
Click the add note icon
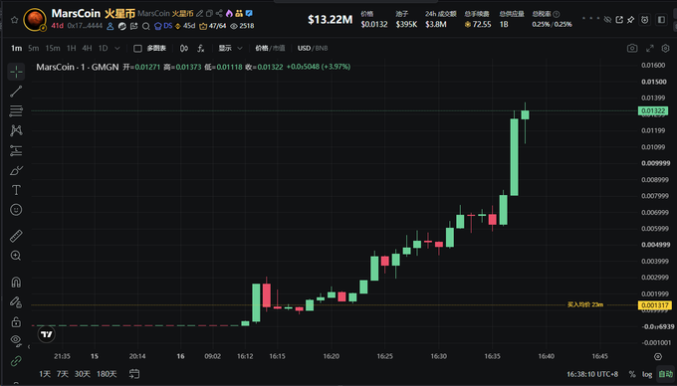(133, 26)
